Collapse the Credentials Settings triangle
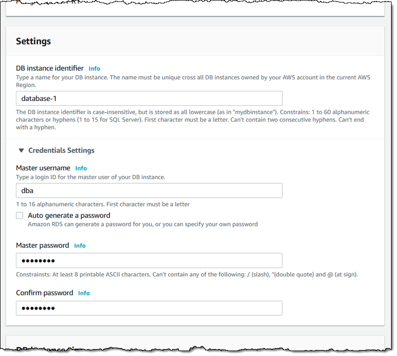The height and width of the screenshot is (356, 397). pyautogui.click(x=21, y=150)
